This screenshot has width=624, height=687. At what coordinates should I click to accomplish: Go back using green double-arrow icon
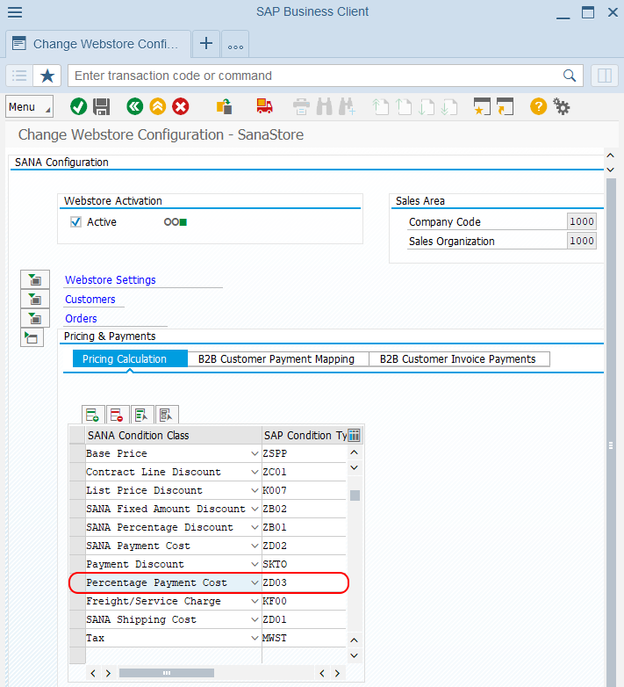[x=135, y=106]
